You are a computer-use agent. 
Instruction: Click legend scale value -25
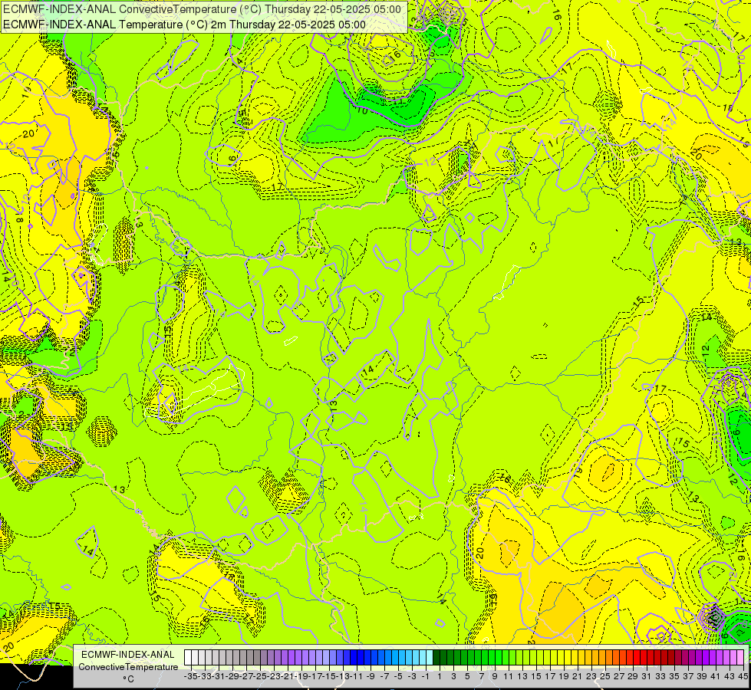pyautogui.click(x=259, y=677)
